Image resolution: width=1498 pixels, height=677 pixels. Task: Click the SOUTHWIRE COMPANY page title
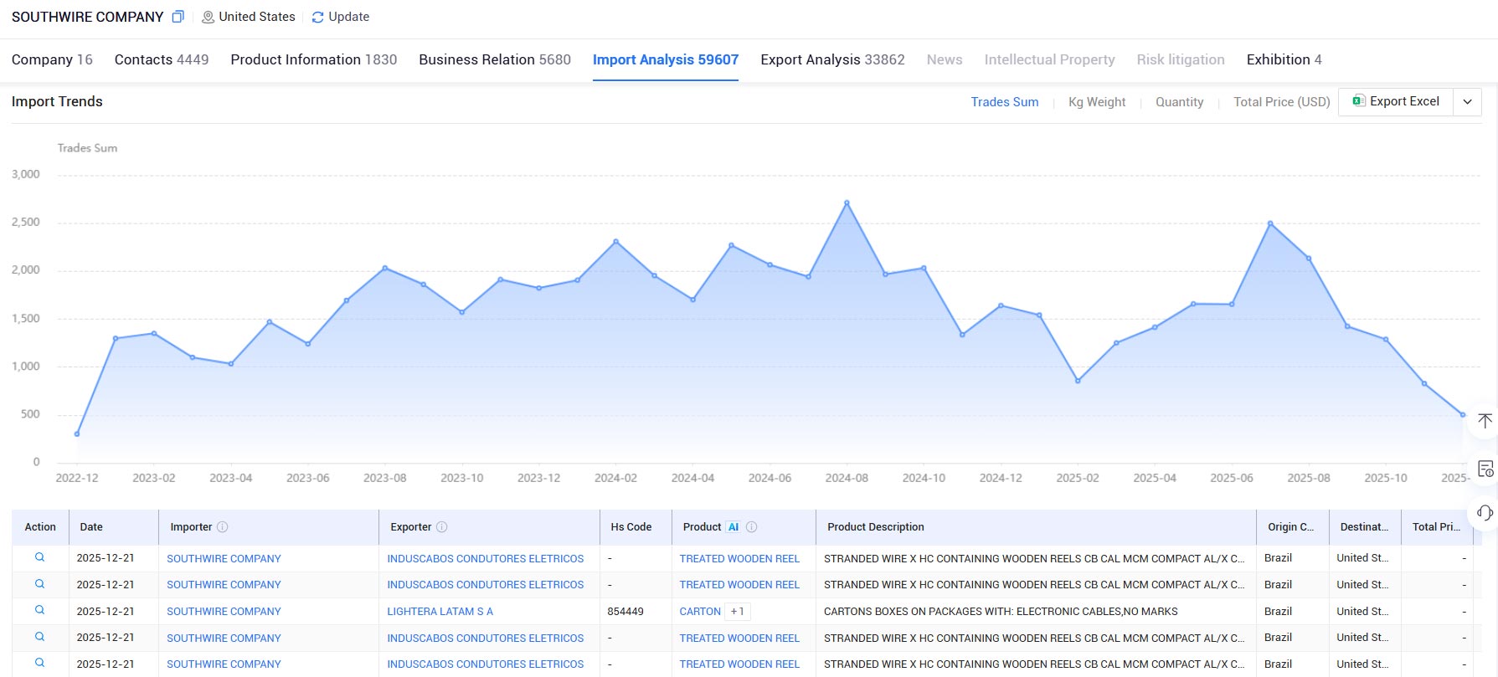tap(88, 17)
